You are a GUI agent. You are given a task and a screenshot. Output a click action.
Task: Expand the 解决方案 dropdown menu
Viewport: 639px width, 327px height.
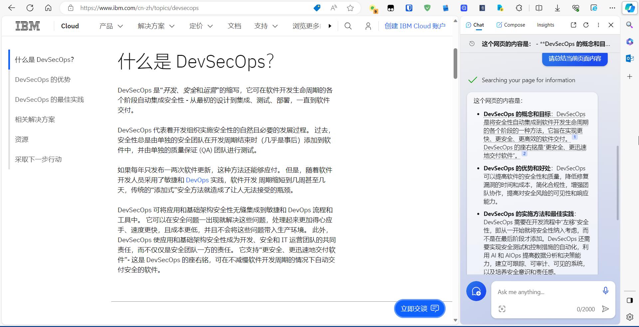click(156, 26)
